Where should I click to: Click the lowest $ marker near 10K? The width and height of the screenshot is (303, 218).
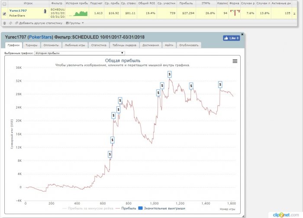[110, 154]
